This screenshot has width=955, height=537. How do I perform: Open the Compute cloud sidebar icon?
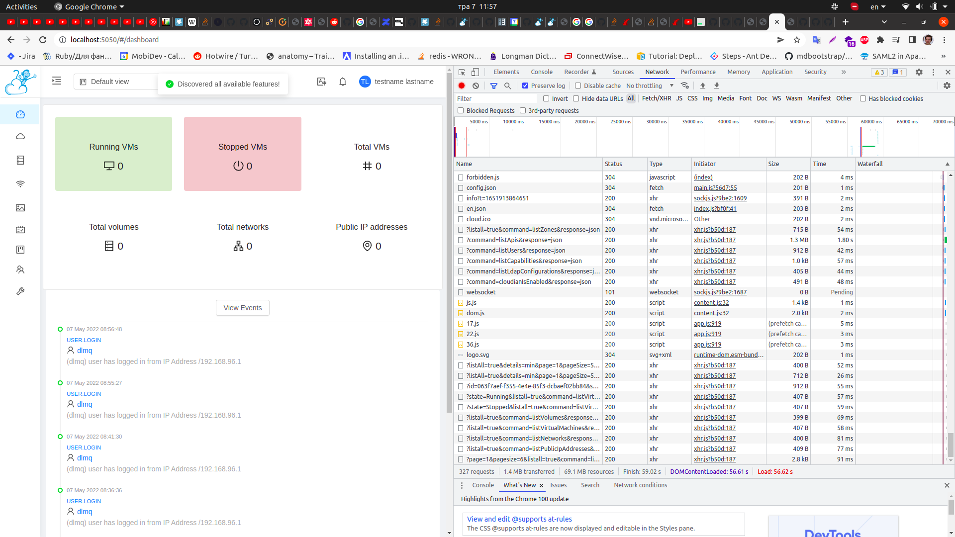click(x=20, y=136)
